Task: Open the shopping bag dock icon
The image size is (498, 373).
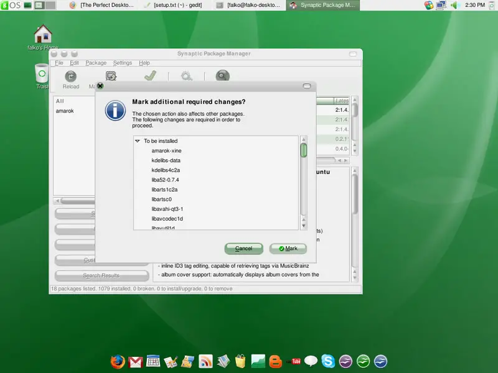Action: (x=240, y=361)
